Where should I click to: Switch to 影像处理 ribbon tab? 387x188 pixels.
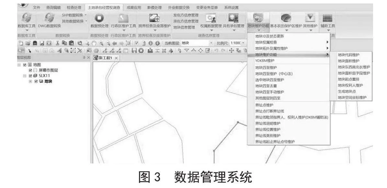[154, 8]
